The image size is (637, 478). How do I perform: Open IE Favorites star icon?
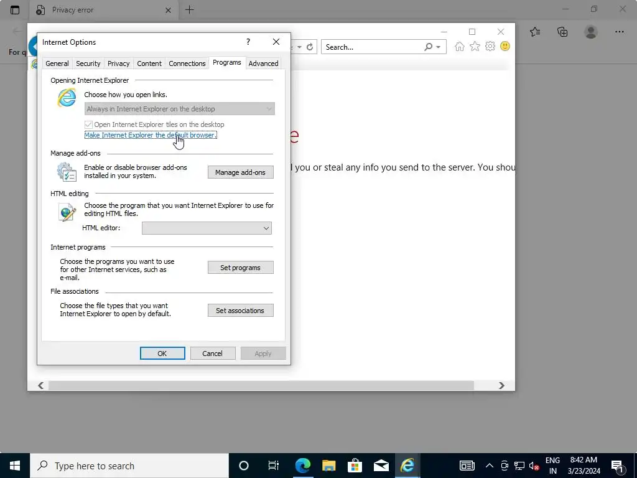point(475,46)
